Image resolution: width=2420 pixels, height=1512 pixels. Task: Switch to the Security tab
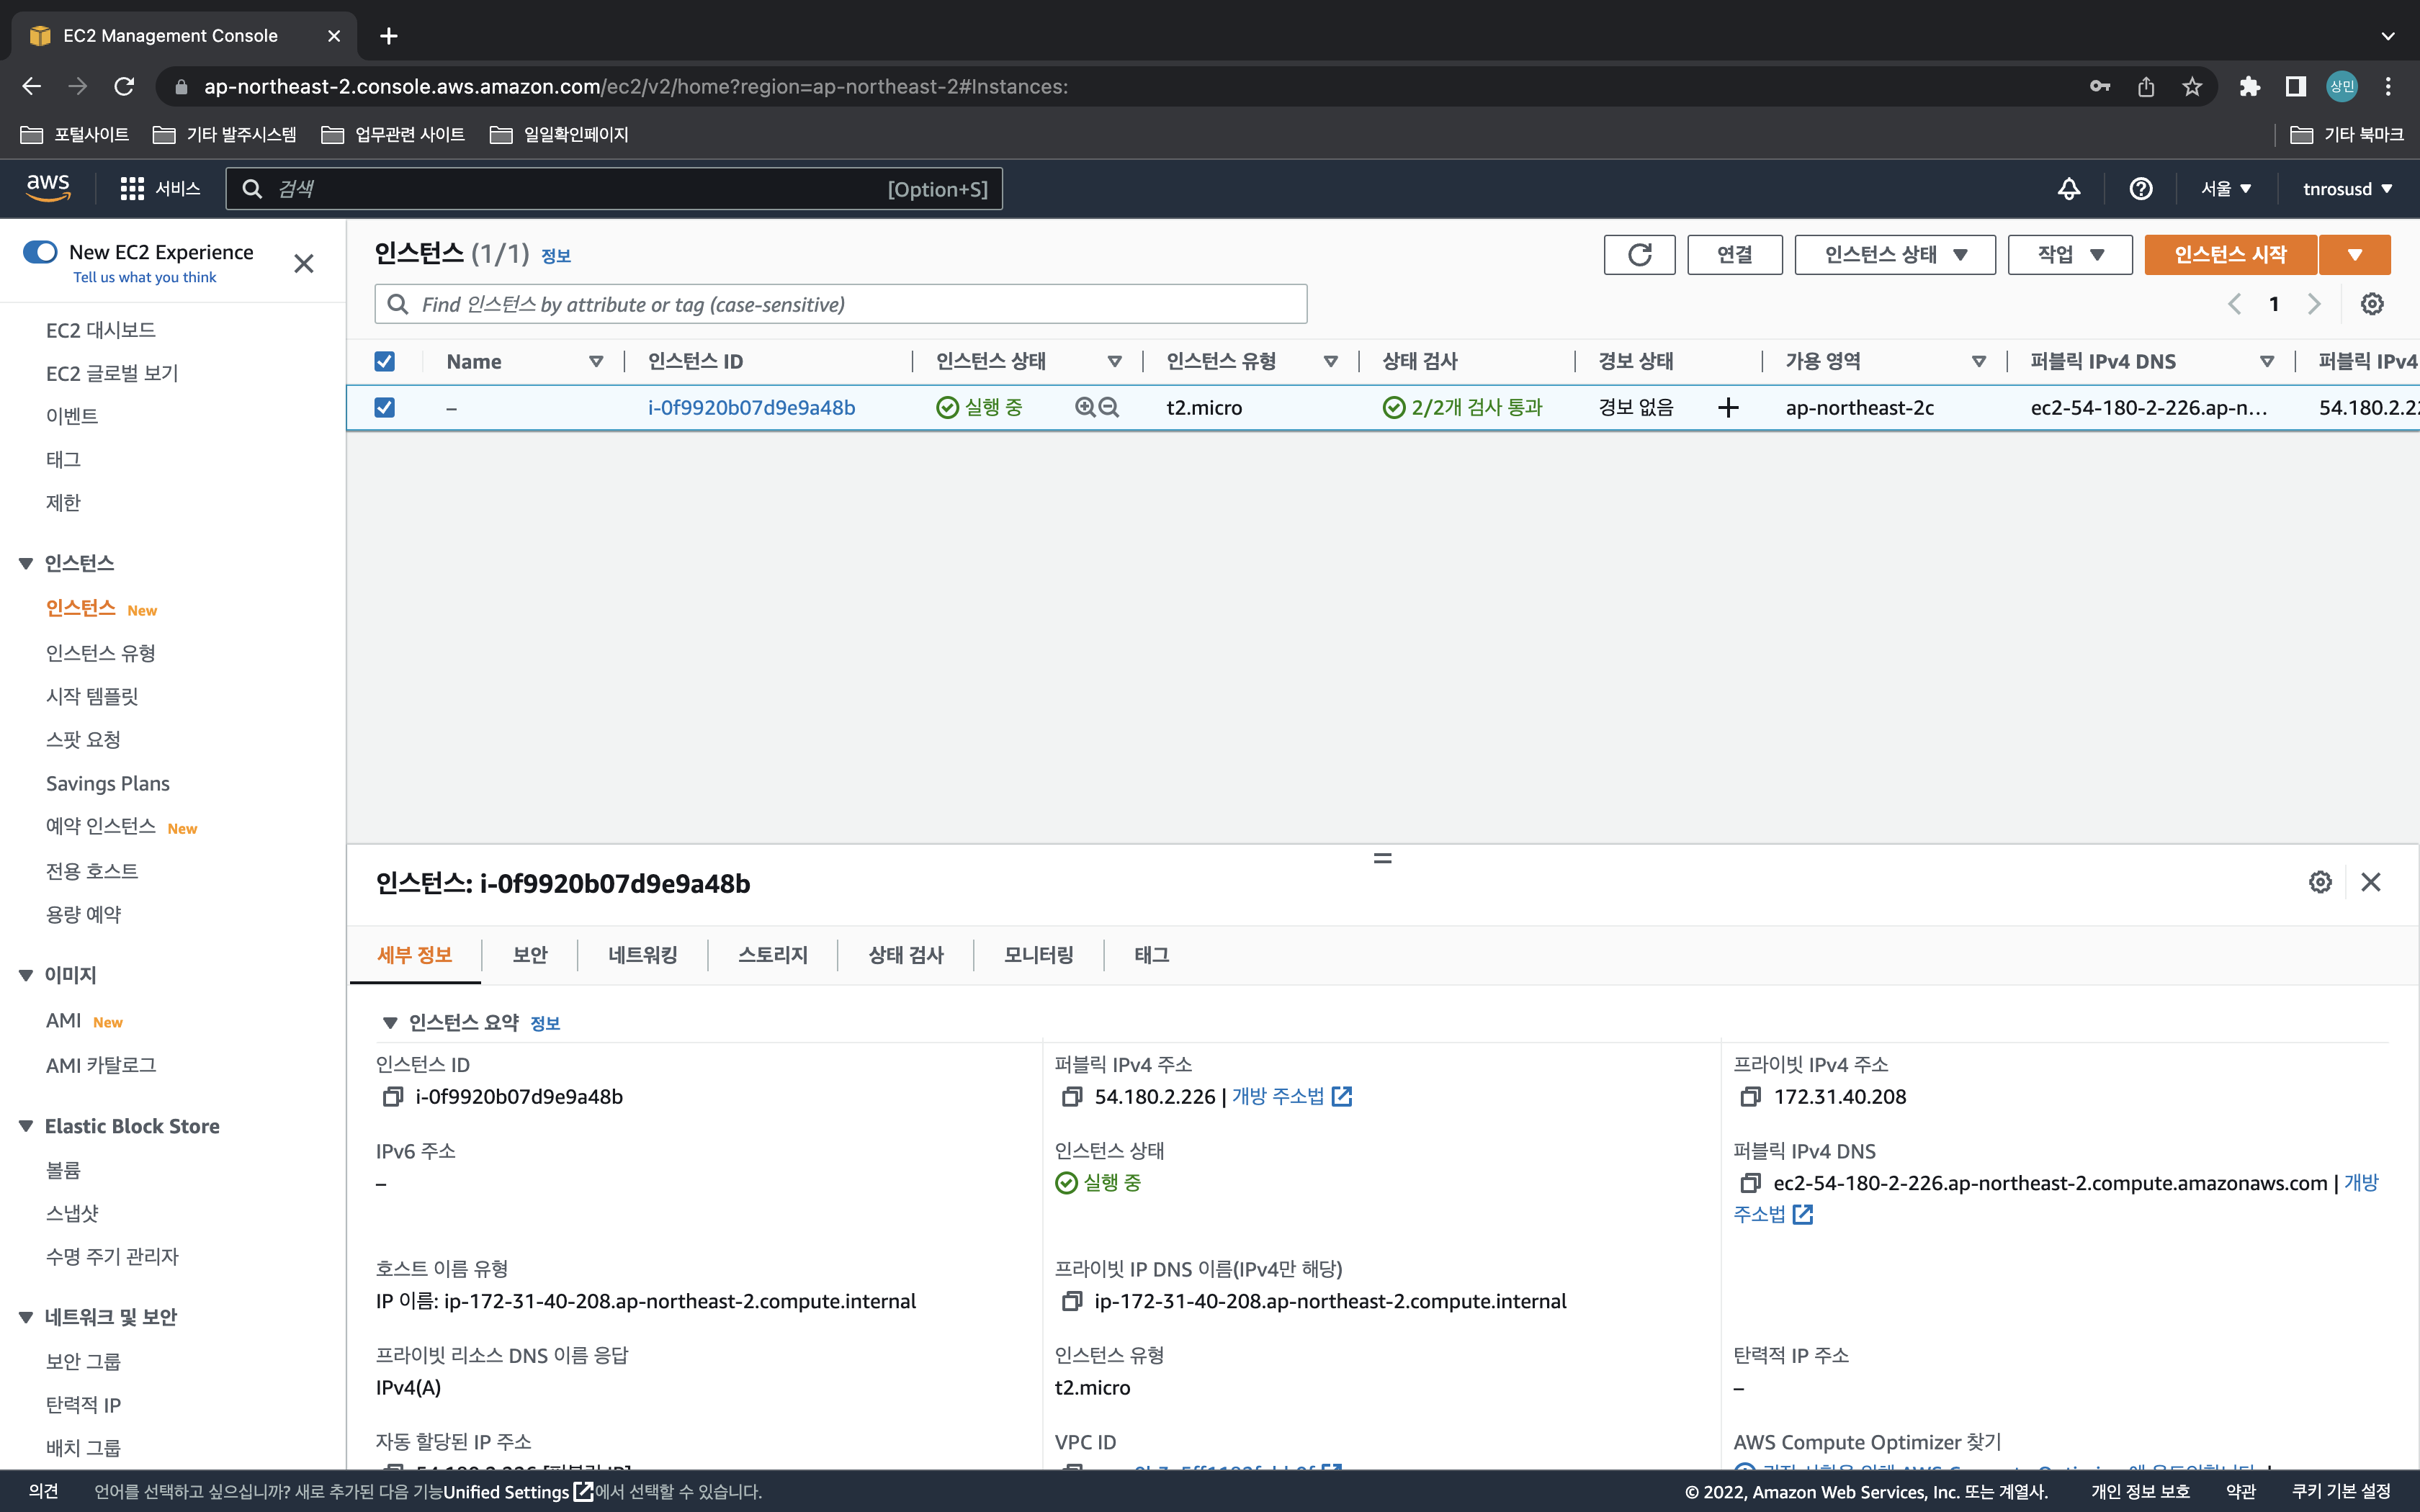click(530, 955)
